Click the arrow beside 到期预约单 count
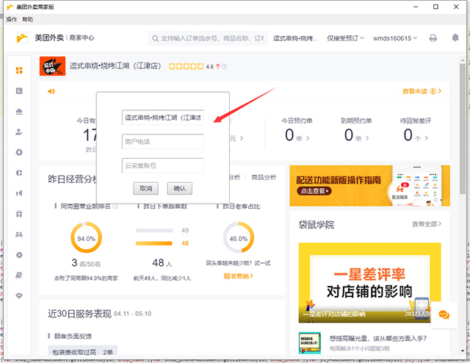Viewport: 470px width, 363px height. click(x=367, y=138)
